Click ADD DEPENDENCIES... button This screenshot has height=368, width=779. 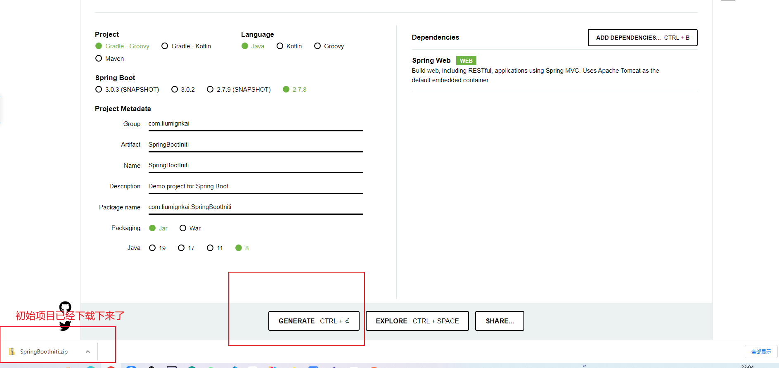pos(642,38)
